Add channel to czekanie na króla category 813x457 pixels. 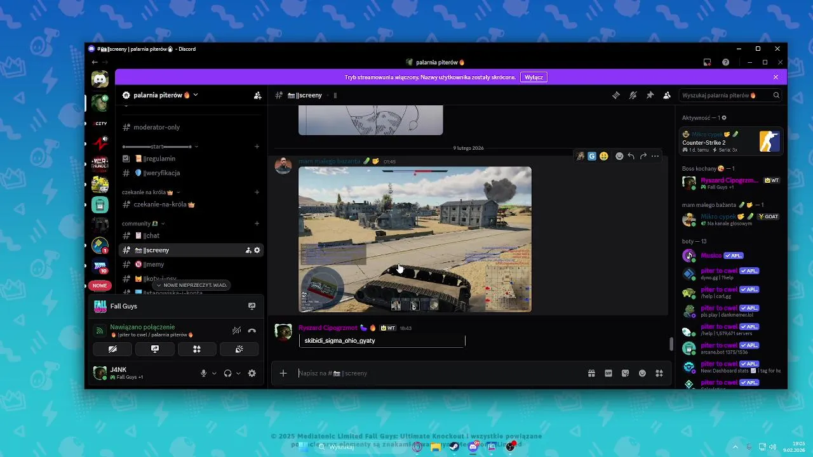257,192
